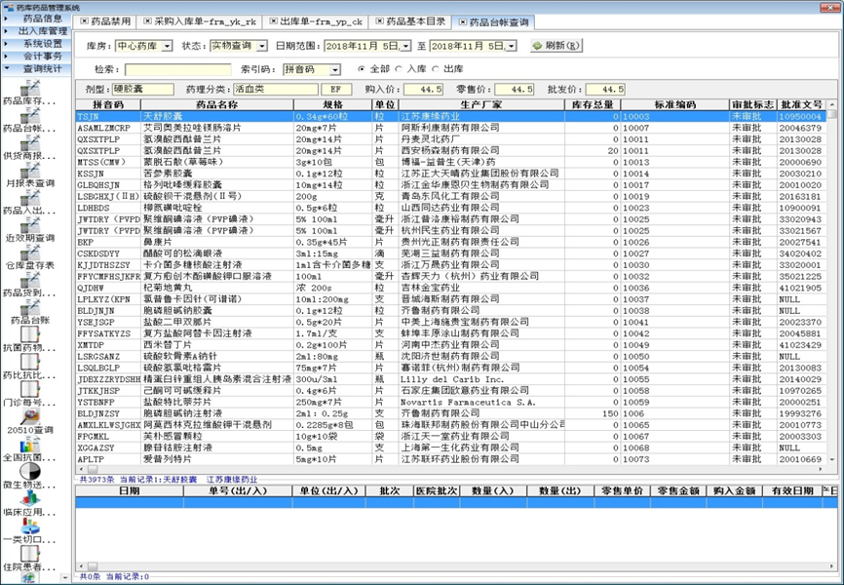
Task: Open the 月报表查询 icon
Action: (30, 171)
